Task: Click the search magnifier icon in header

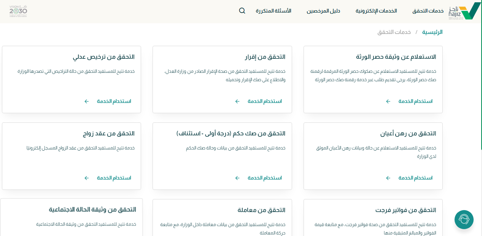Action: click(x=242, y=11)
